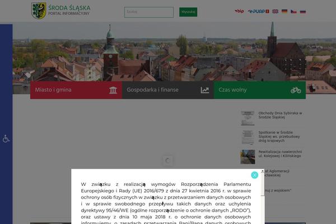
Task: Click the partly hidden 'z wojskiem' news link
Action: [278, 190]
